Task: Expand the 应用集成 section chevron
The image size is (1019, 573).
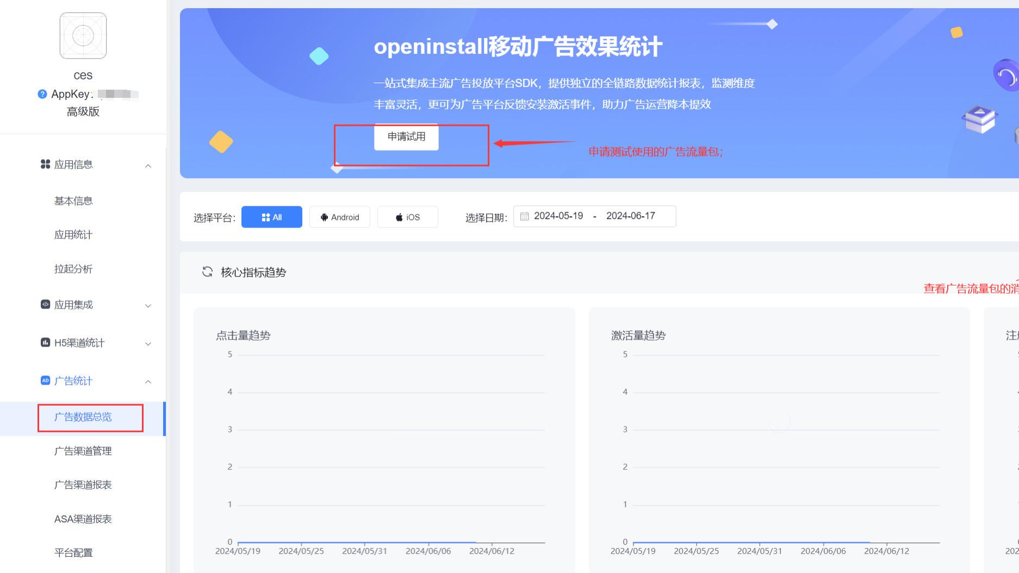Action: (x=148, y=306)
